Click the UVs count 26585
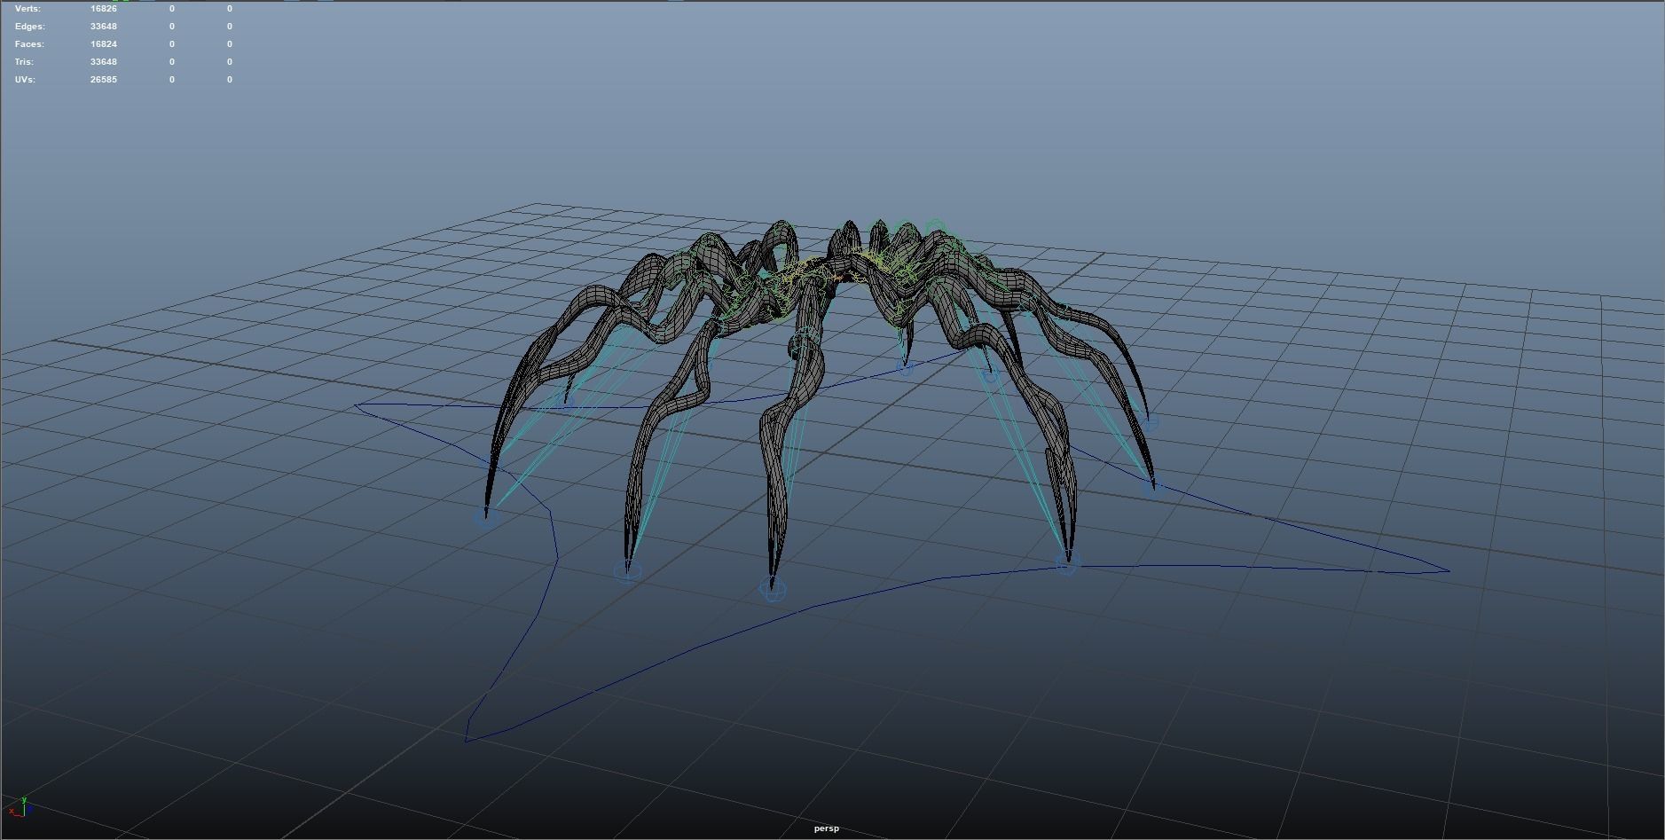This screenshot has height=840, width=1665. tap(104, 80)
